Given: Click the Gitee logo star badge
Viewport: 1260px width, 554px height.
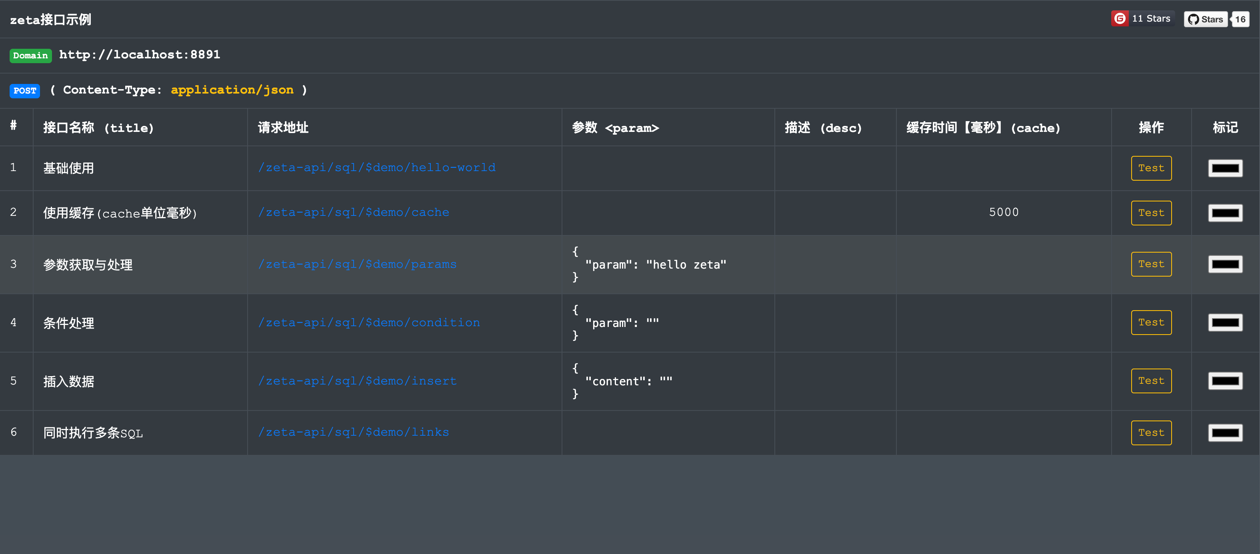Looking at the screenshot, I should click(x=1120, y=18).
